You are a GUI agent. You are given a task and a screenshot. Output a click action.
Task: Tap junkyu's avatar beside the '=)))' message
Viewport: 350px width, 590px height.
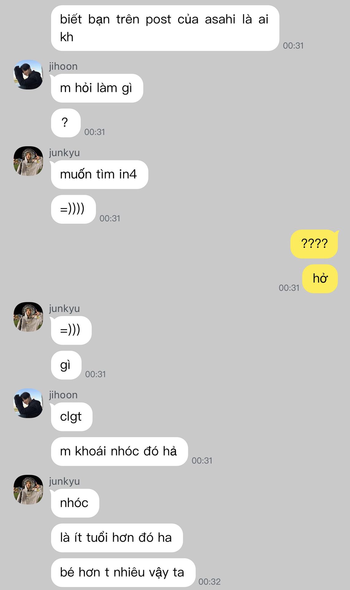coord(28,317)
